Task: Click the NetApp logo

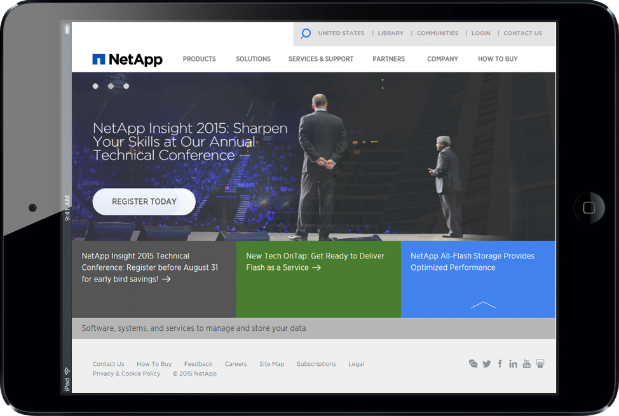Action: pyautogui.click(x=127, y=59)
